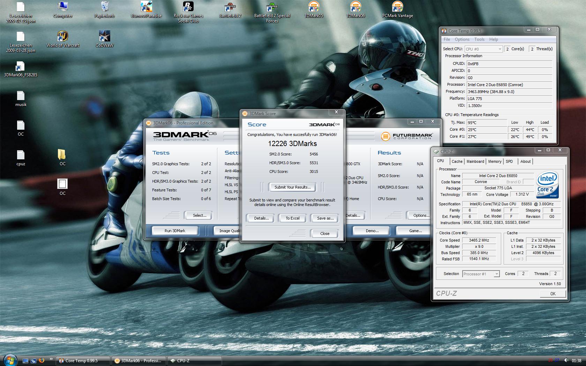
Task: Open the Tools menu in Core Temp
Action: pyautogui.click(x=479, y=39)
